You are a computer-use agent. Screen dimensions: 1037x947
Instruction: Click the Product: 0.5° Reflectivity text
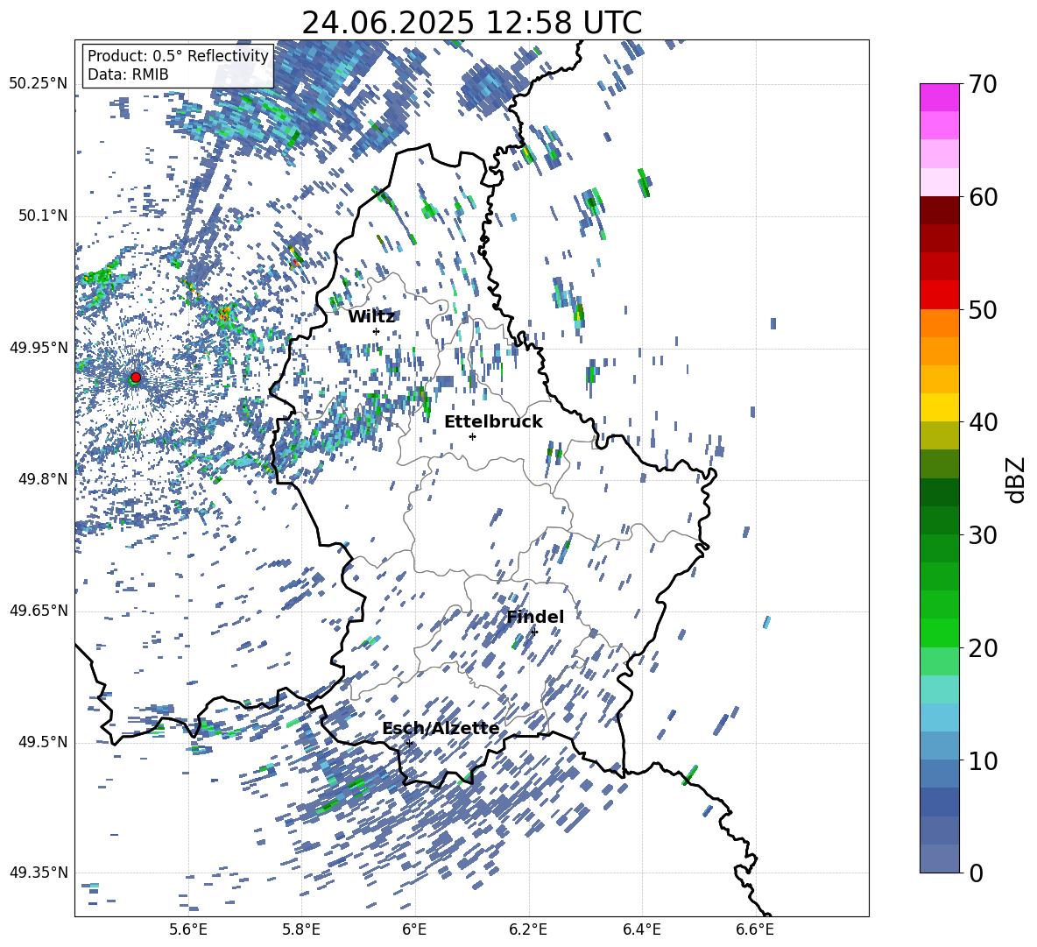(178, 55)
